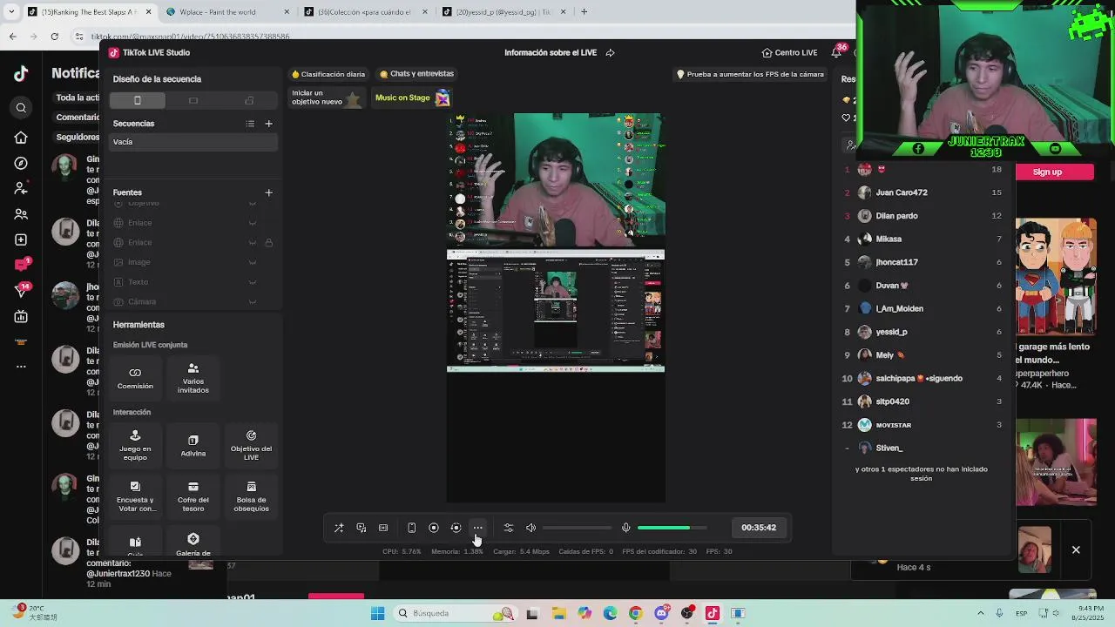Open TikTok Home in the left sidebar

[21, 138]
